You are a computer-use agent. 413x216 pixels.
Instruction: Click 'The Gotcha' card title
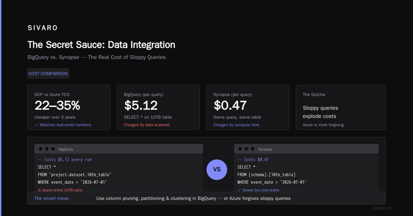(314, 94)
